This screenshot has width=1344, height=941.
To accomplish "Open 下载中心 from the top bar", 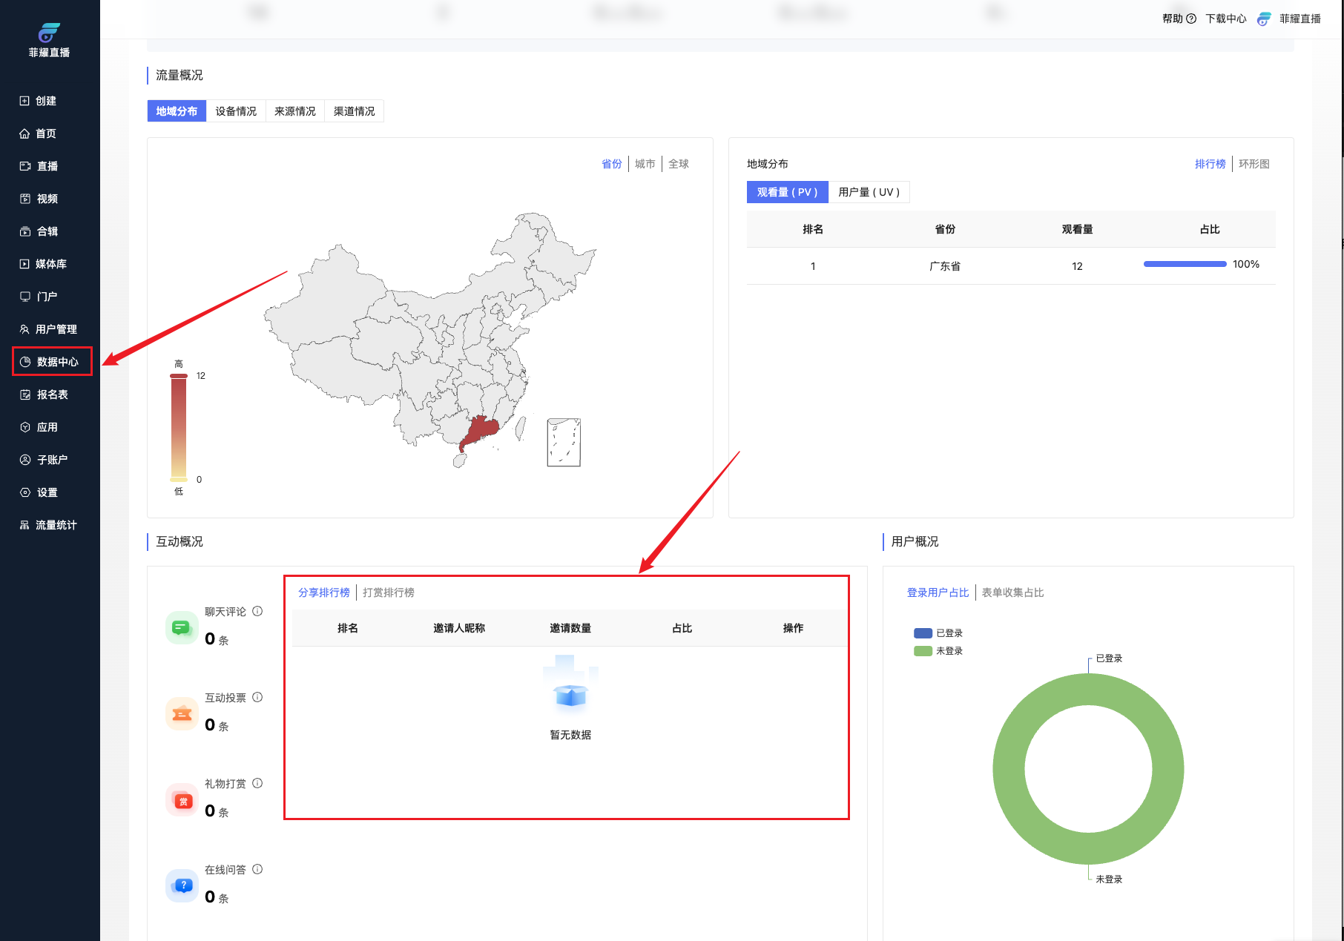I will click(1225, 19).
